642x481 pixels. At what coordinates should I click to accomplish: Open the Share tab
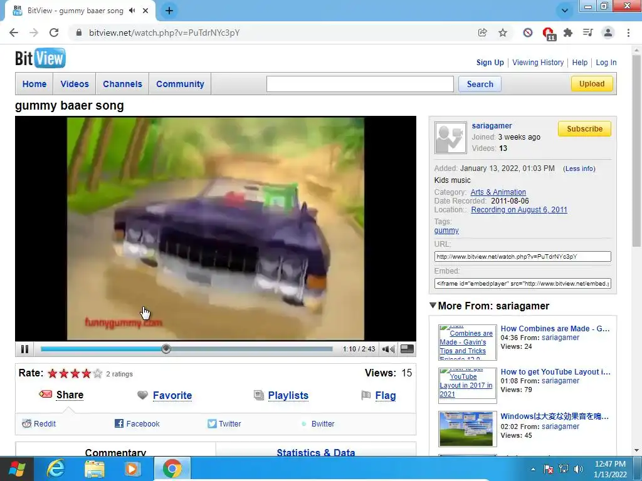coord(70,395)
